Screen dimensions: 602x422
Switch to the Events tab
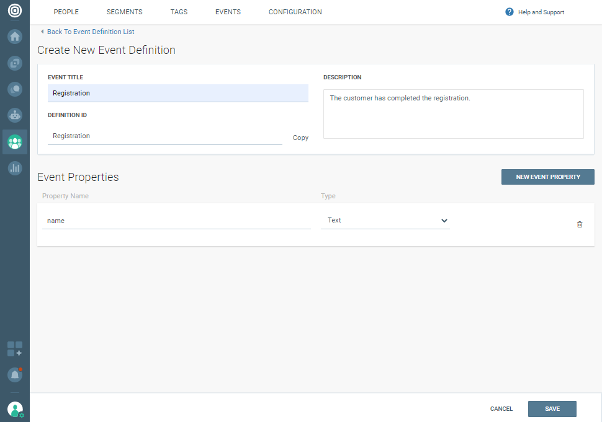(228, 12)
